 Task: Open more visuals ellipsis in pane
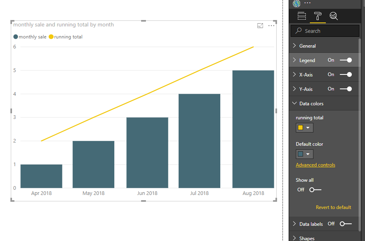pos(307,3)
